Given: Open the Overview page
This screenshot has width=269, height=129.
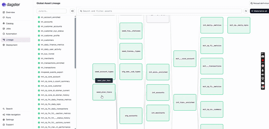Looking at the screenshot, I should (9, 12).
